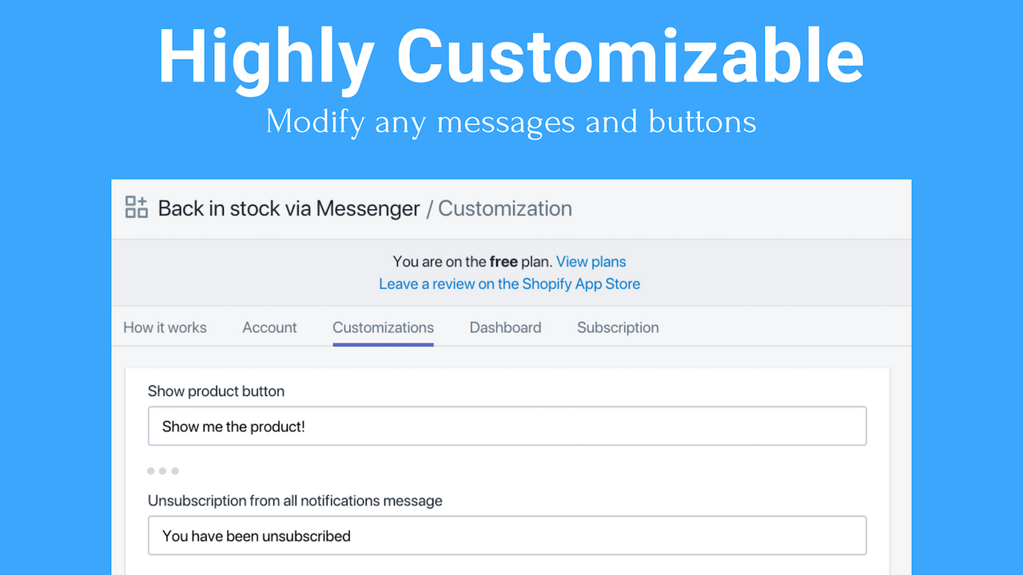Switch to the Dashboard tab
The height and width of the screenshot is (575, 1023).
point(505,327)
